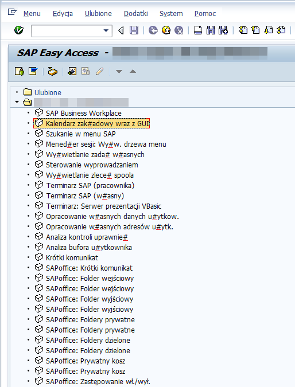295x387 pixels.
Task: Open the Pomoc menu
Action: coord(205,14)
